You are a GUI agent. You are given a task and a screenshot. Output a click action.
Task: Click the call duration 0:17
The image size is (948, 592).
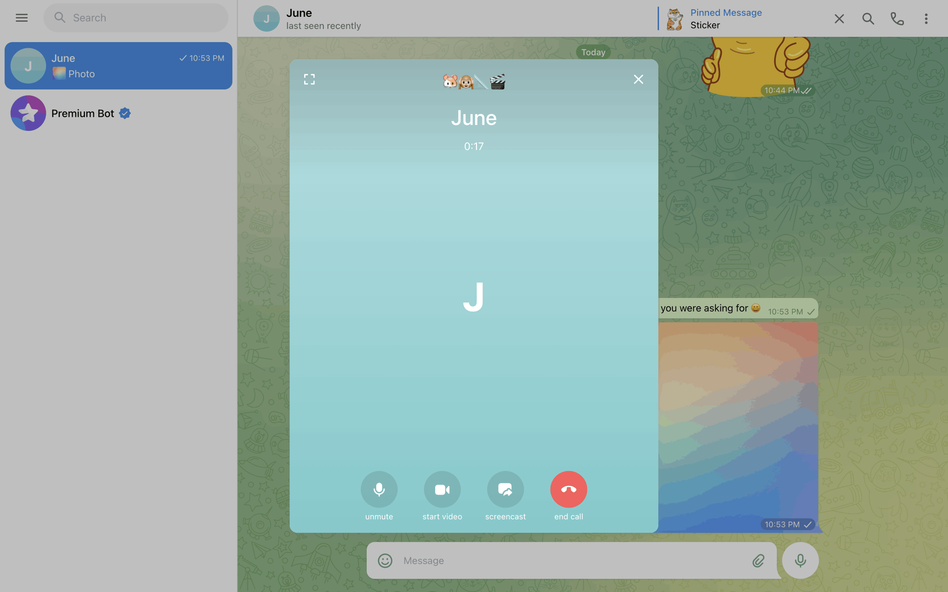click(474, 147)
